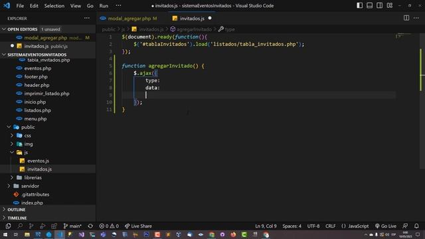The image size is (425, 239).
Task: Toggle the secondary side bar
Action: click(x=379, y=5)
